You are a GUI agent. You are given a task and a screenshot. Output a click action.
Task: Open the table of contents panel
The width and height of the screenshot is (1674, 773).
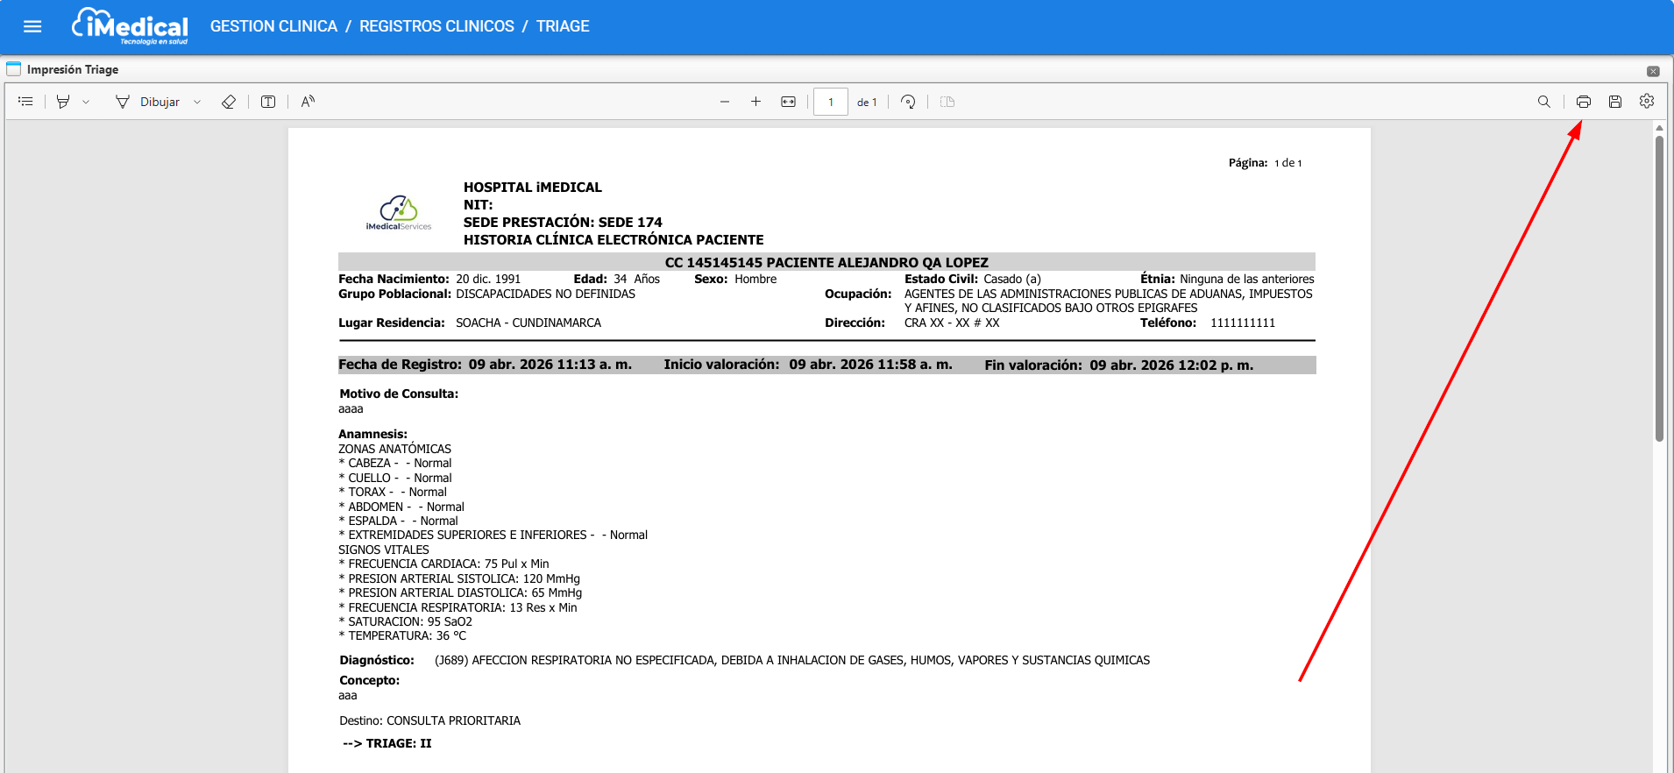coord(25,102)
